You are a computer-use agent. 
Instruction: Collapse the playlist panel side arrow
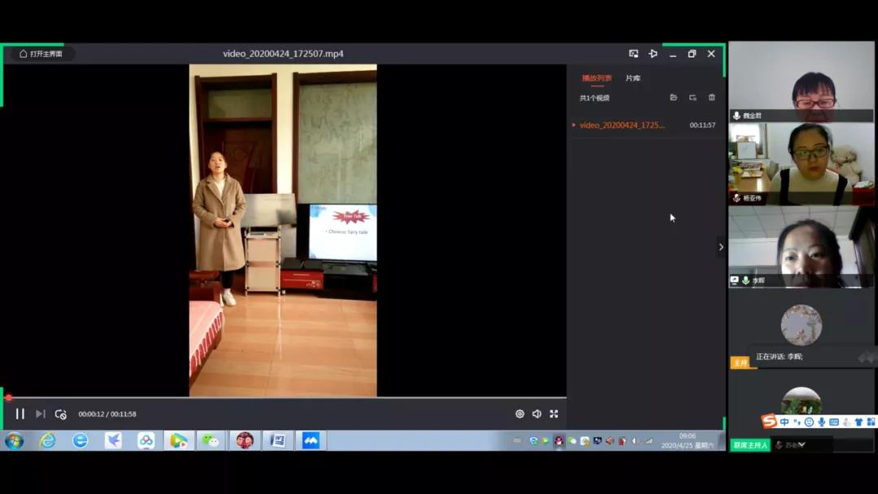[720, 247]
